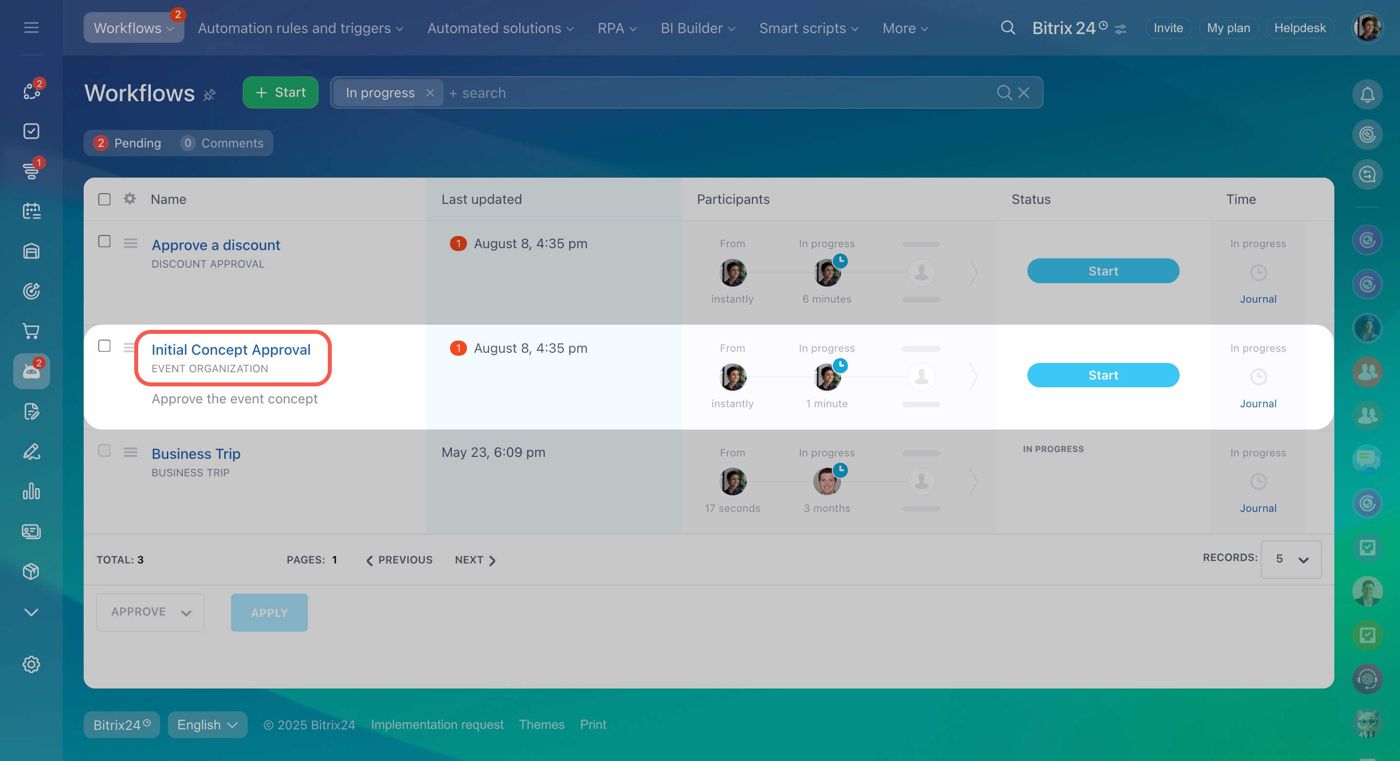Toggle the select-all checkbox in header
This screenshot has width=1400, height=761.
(x=105, y=199)
